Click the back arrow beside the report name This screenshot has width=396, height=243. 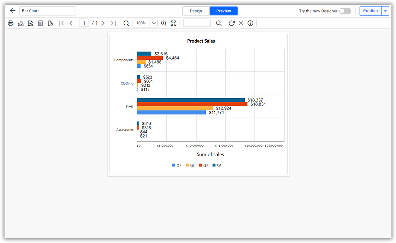click(13, 11)
